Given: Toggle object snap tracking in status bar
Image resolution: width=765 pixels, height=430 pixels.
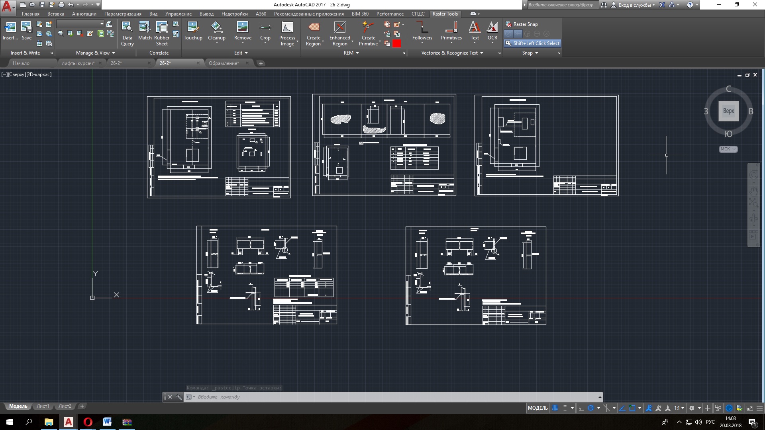Looking at the screenshot, I should 622,408.
